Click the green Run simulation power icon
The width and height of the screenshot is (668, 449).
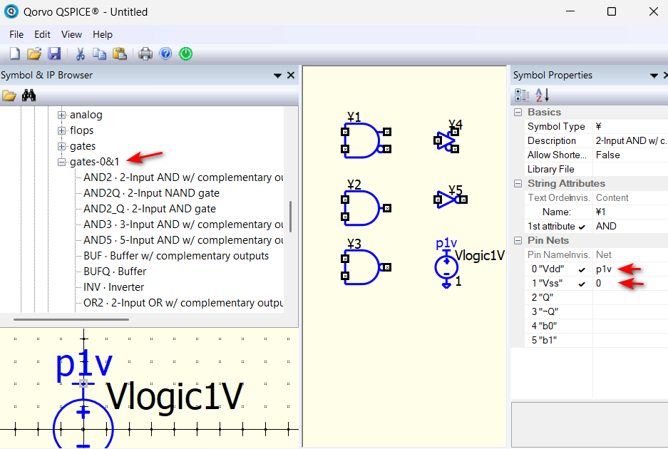(185, 53)
